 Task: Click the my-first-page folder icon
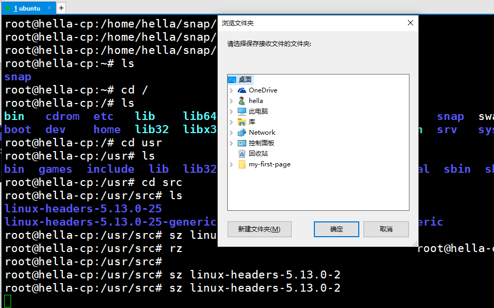tap(242, 164)
